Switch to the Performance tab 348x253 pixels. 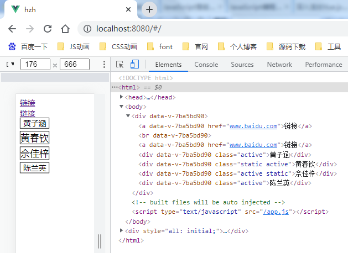coord(324,65)
